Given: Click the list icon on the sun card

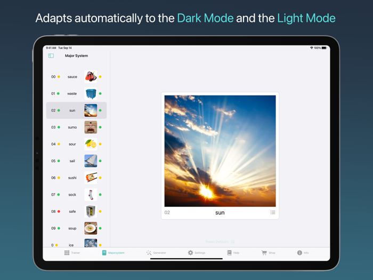Looking at the screenshot, I should point(273,212).
